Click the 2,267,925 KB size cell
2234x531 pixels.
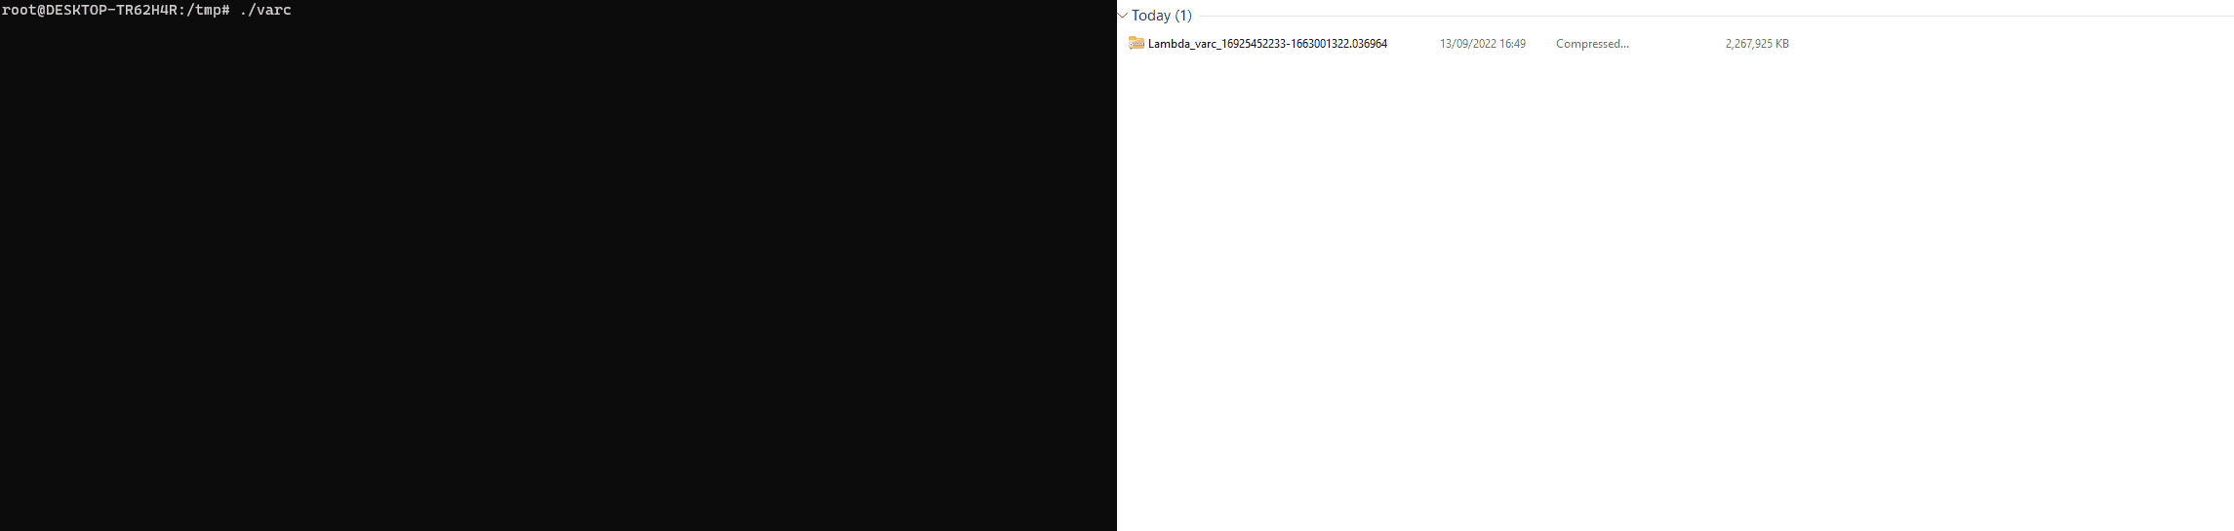1757,44
